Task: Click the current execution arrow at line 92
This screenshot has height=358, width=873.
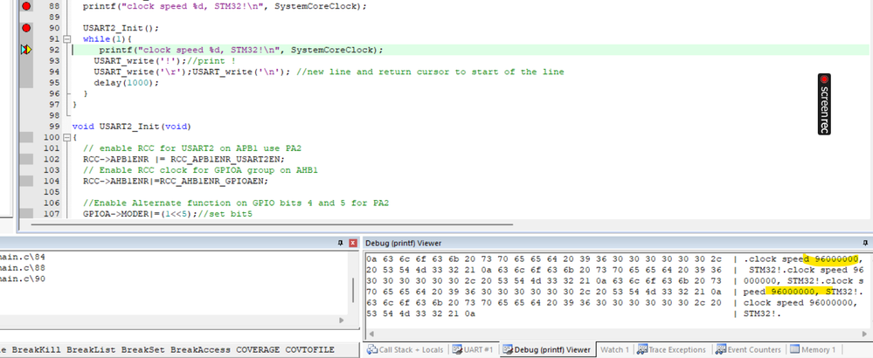Action: click(26, 50)
